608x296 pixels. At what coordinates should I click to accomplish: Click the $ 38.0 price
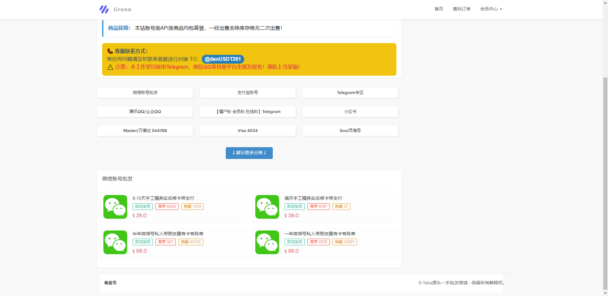(x=291, y=216)
